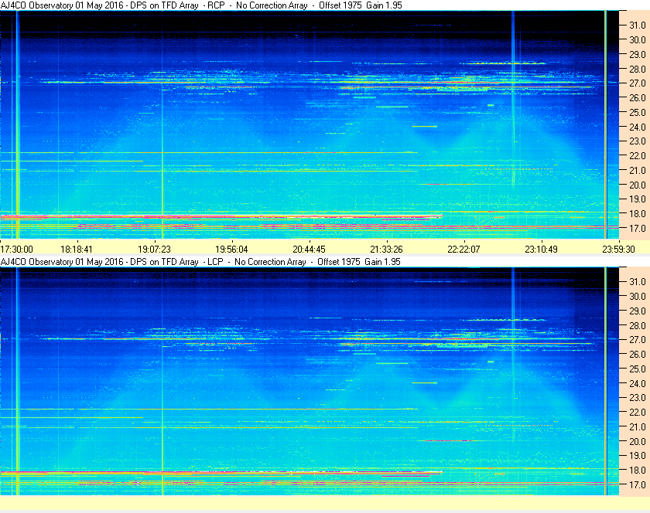Screen dimensions: 650x513
Task: Click 20.0 frequency label on RCP plot
Action: pos(638,185)
